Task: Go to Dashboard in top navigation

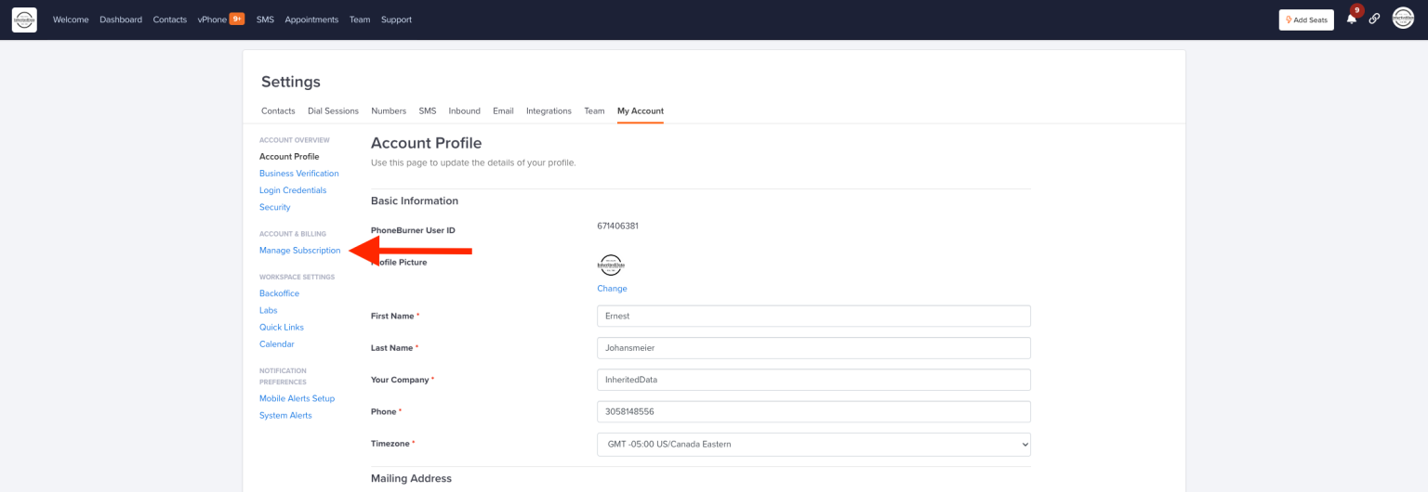Action: (x=121, y=19)
